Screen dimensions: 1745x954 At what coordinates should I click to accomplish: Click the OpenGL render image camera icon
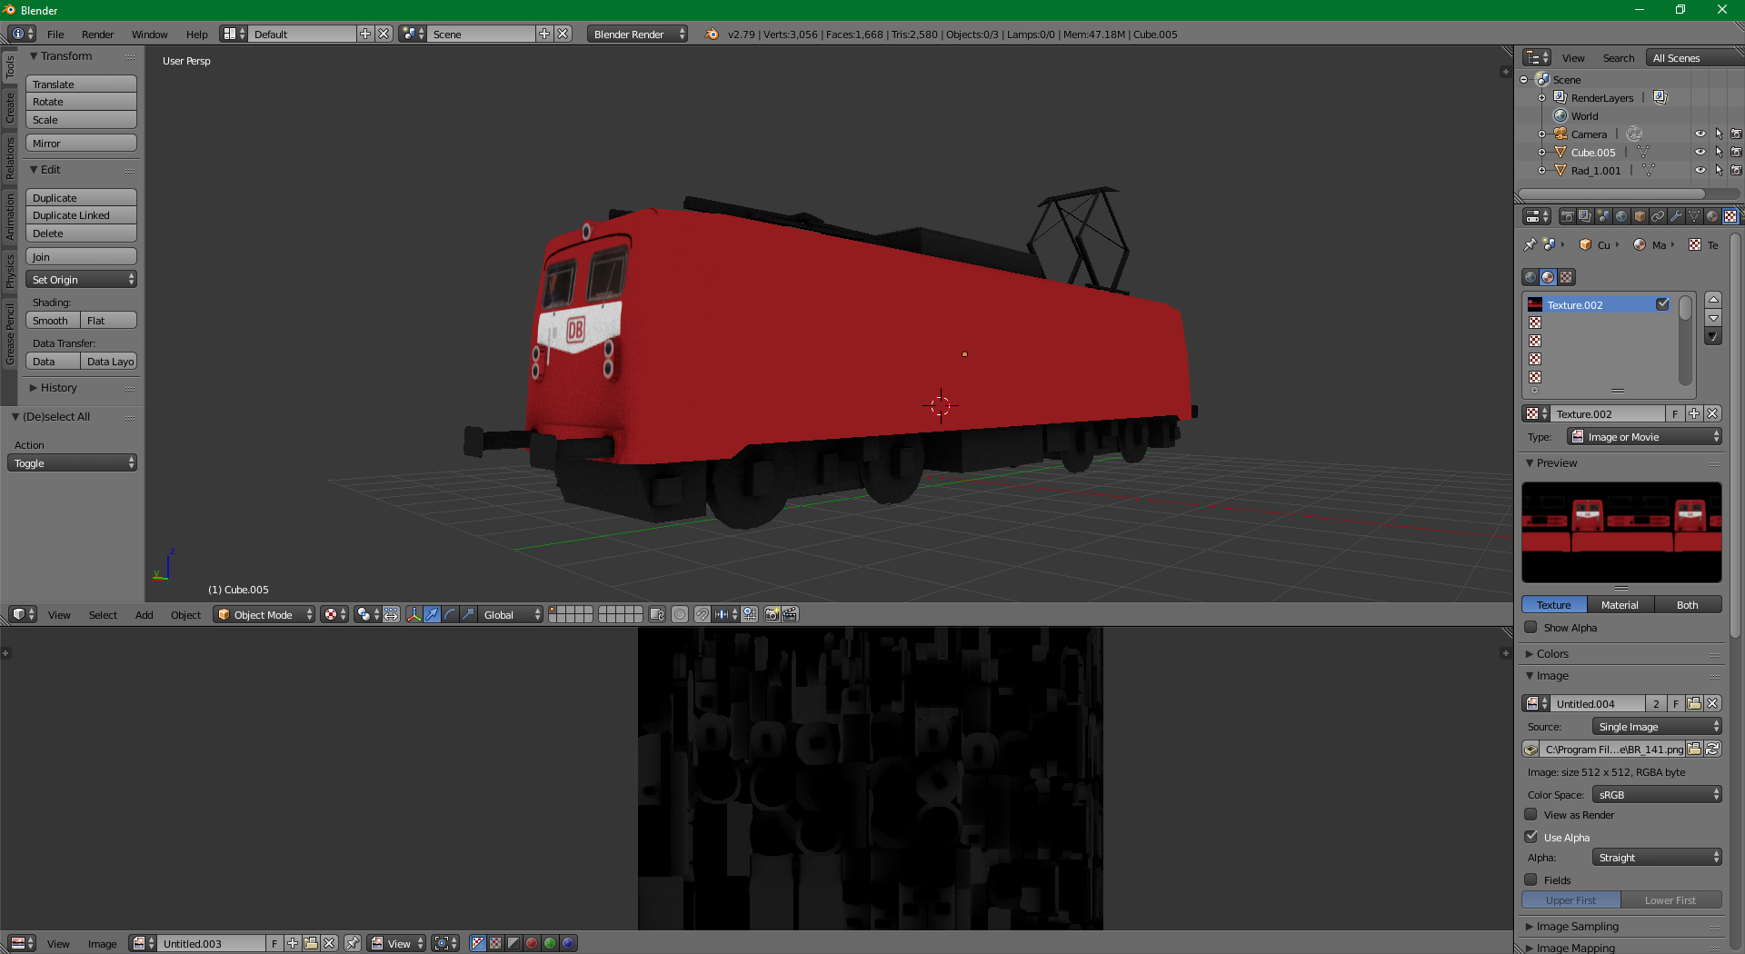click(772, 615)
